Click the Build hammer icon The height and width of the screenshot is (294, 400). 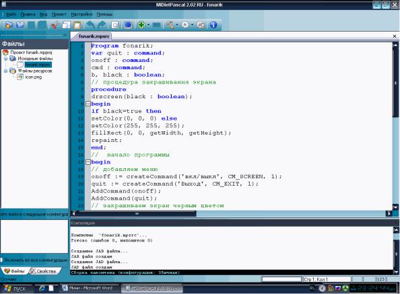(170, 25)
